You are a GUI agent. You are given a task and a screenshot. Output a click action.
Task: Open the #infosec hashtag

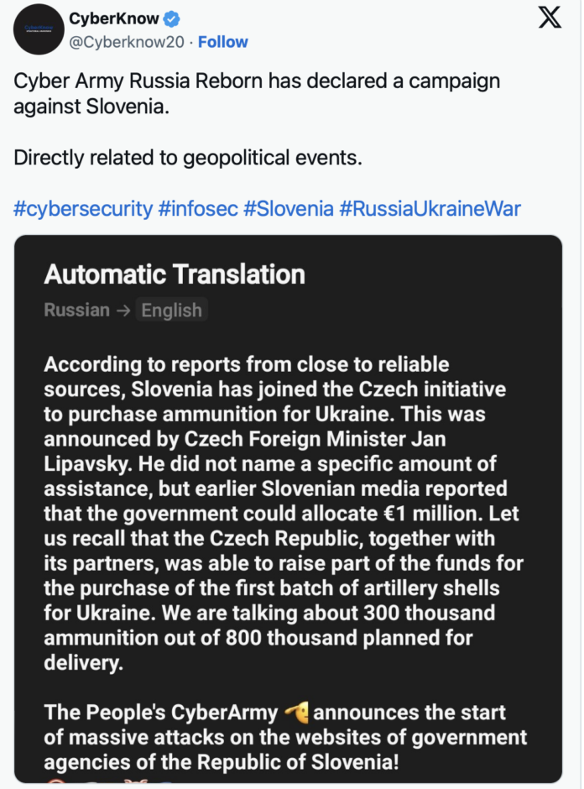pyautogui.click(x=198, y=208)
